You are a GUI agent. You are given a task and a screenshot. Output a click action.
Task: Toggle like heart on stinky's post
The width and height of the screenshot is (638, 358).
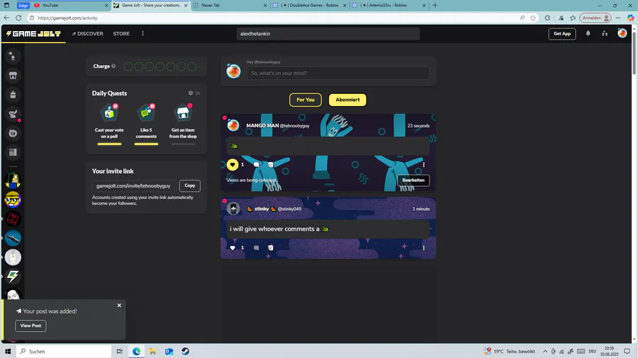[233, 248]
